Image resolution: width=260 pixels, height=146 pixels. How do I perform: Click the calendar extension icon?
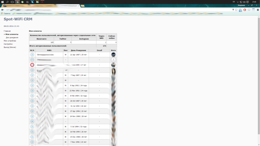[253, 10]
